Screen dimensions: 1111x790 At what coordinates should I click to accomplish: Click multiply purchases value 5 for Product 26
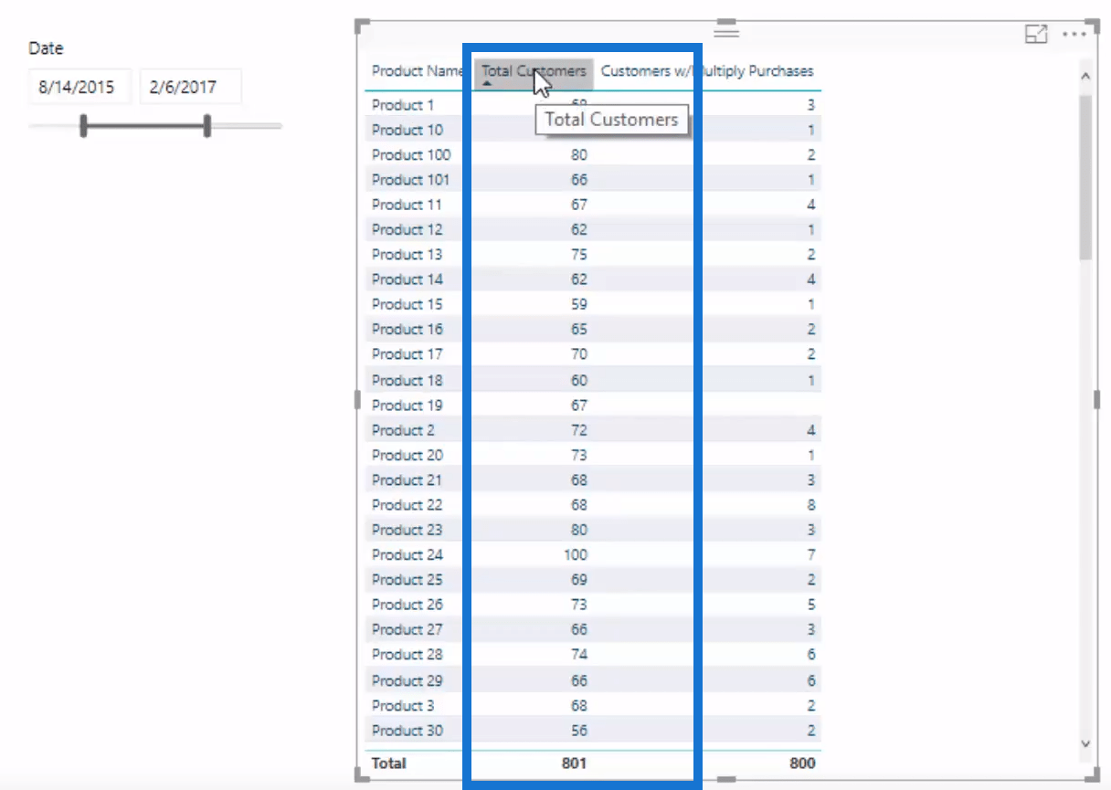coord(811,605)
